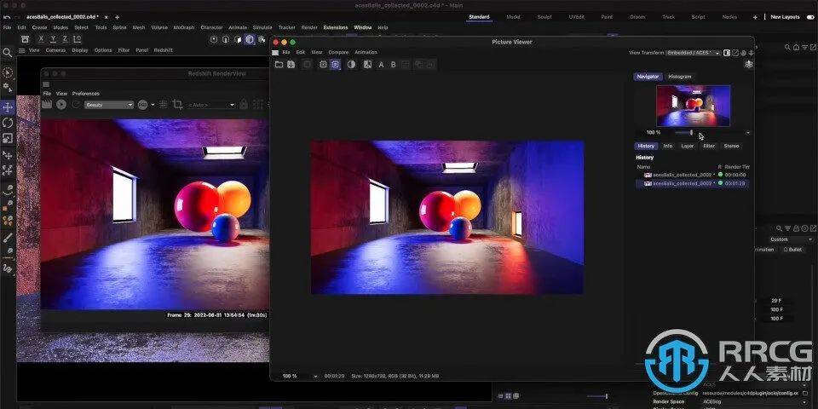Expand arrow beside round RenderView button

coord(153,105)
